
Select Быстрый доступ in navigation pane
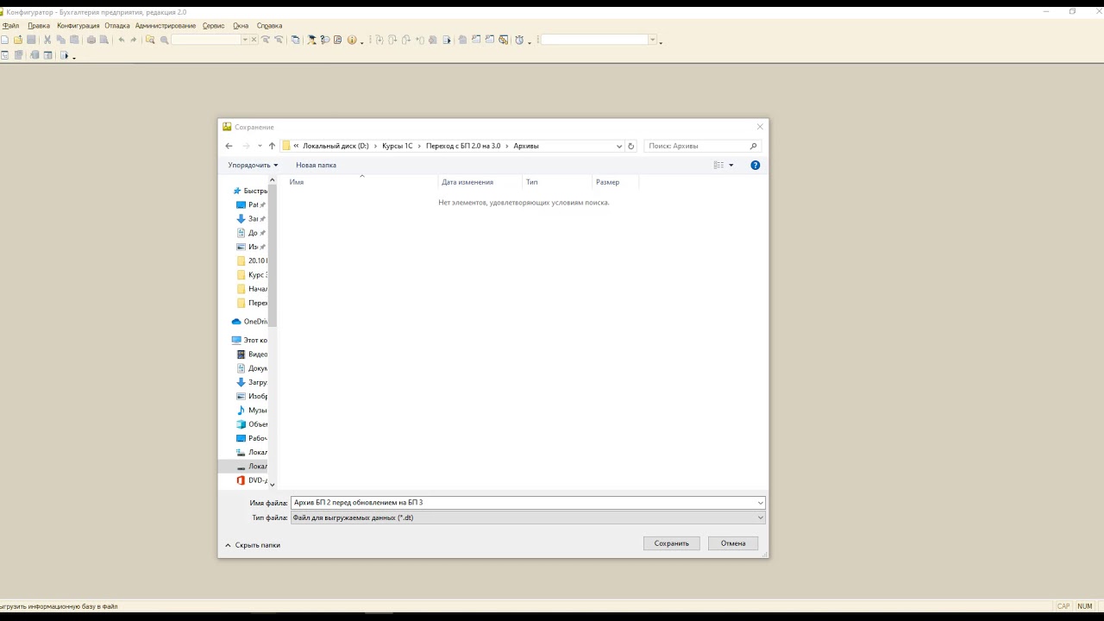[250, 191]
